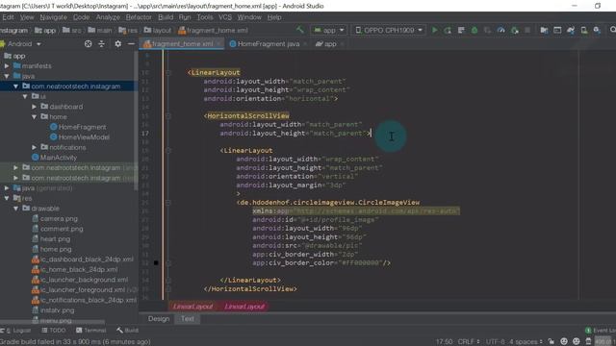
Task: Collapse the drawable folder arrow
Action: pyautogui.click(x=15, y=209)
